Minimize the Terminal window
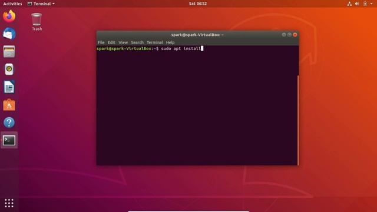This screenshot has height=212, width=377. [x=284, y=35]
